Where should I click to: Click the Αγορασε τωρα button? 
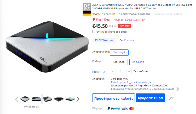pos(150,98)
